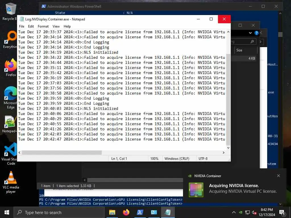291x218 pixels.
Task: Click the Notepad title bar document icon
Action: [x=22, y=19]
